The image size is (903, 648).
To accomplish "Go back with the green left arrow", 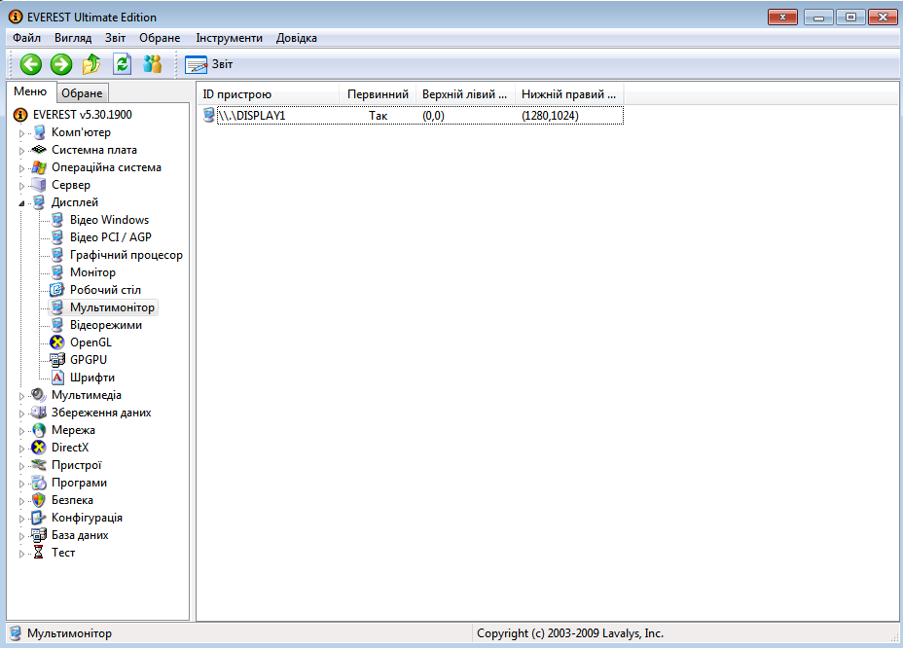I will (x=30, y=64).
